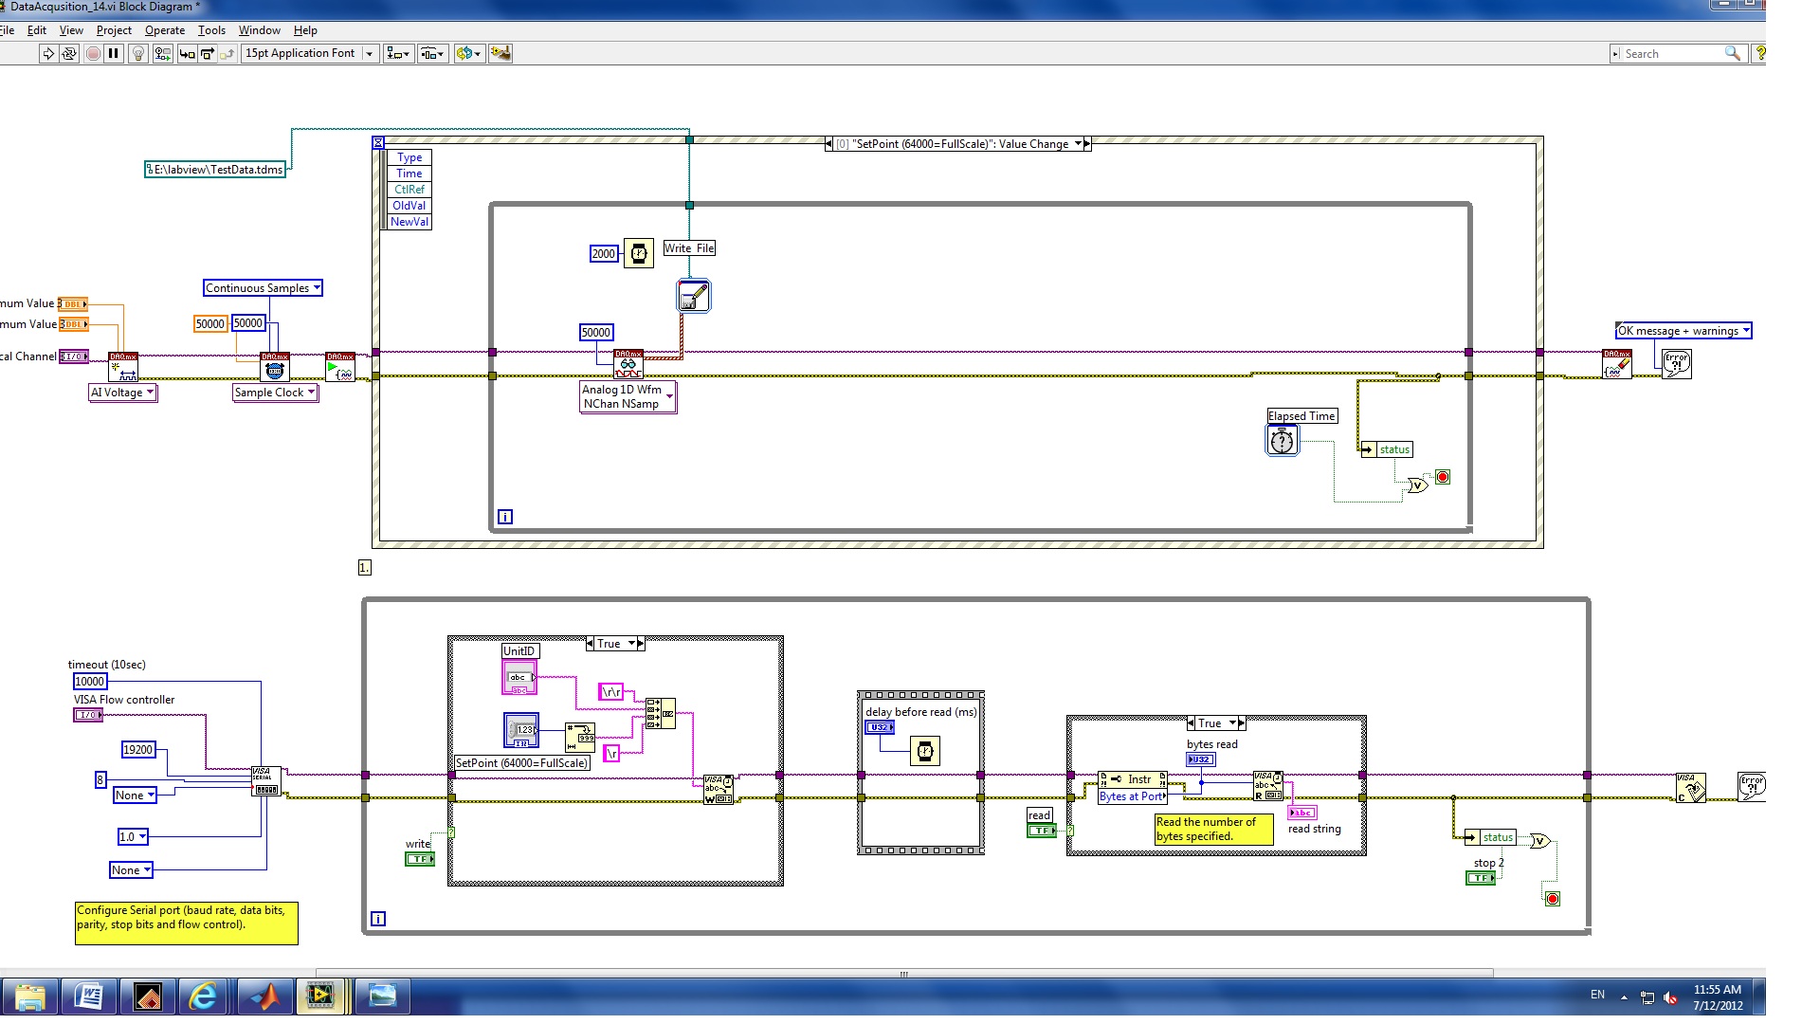The image size is (1820, 1024).
Task: Select the DAQmx Timing node
Action: click(275, 366)
